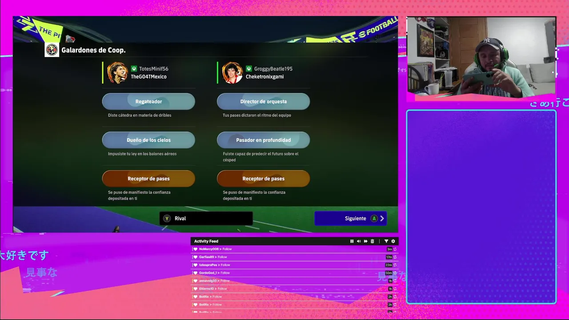The width and height of the screenshot is (569, 320).
Task: Click the heart icon beside totesproPes
Action: point(195,265)
